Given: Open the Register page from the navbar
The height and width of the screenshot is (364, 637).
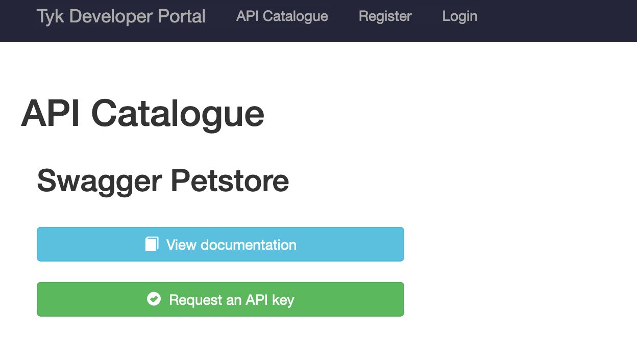Looking at the screenshot, I should tap(385, 16).
